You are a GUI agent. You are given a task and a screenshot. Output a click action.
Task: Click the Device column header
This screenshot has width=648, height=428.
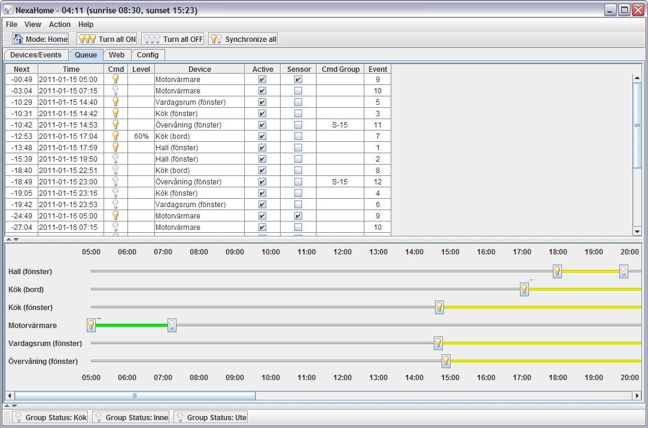point(200,69)
